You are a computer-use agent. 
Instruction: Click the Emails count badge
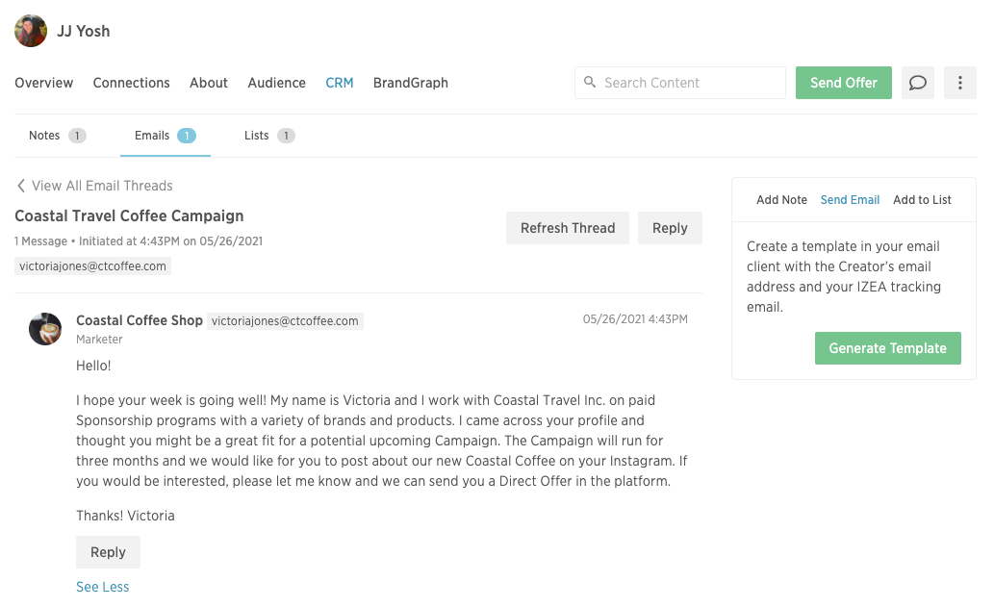(187, 136)
